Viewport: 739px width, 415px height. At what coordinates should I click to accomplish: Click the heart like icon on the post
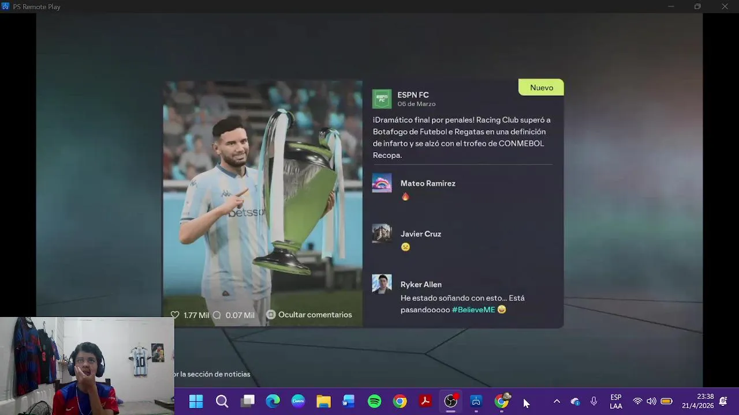[x=175, y=315]
